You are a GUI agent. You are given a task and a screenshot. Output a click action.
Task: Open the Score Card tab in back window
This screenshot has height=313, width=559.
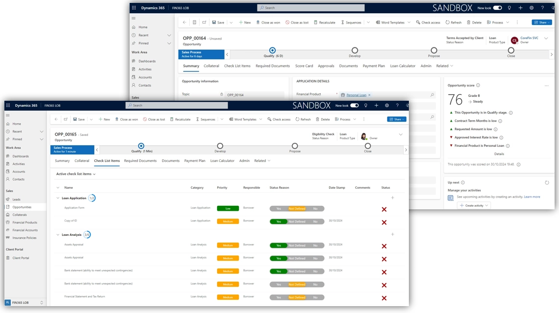tap(304, 66)
